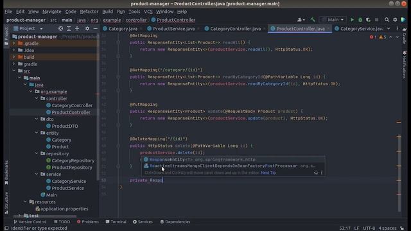Expand the .idea folder

pos(14,50)
